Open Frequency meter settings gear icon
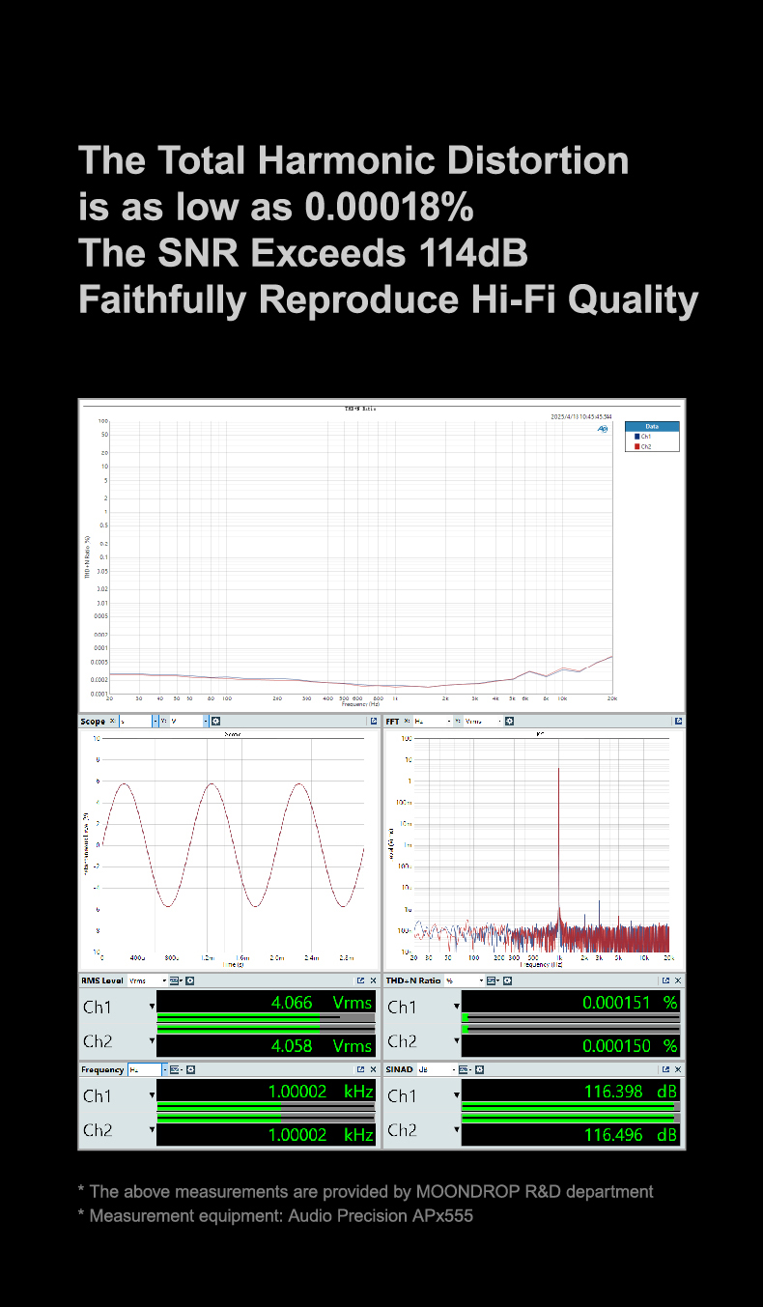The width and height of the screenshot is (763, 1307). 190,1069
